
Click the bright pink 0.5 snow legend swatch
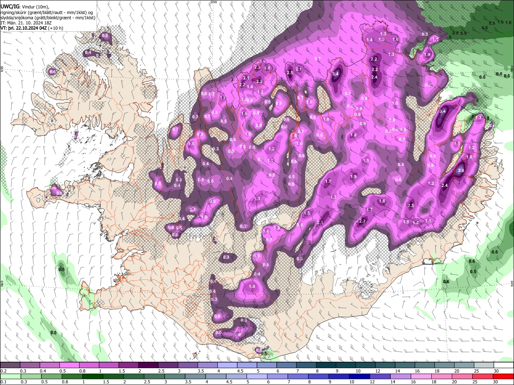69,365
